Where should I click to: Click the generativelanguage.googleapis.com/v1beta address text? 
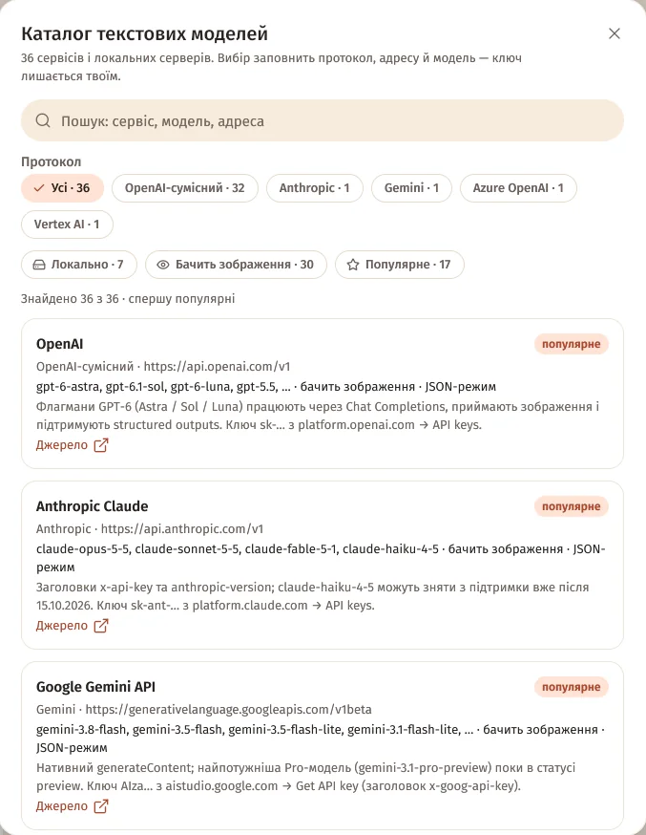click(x=229, y=709)
